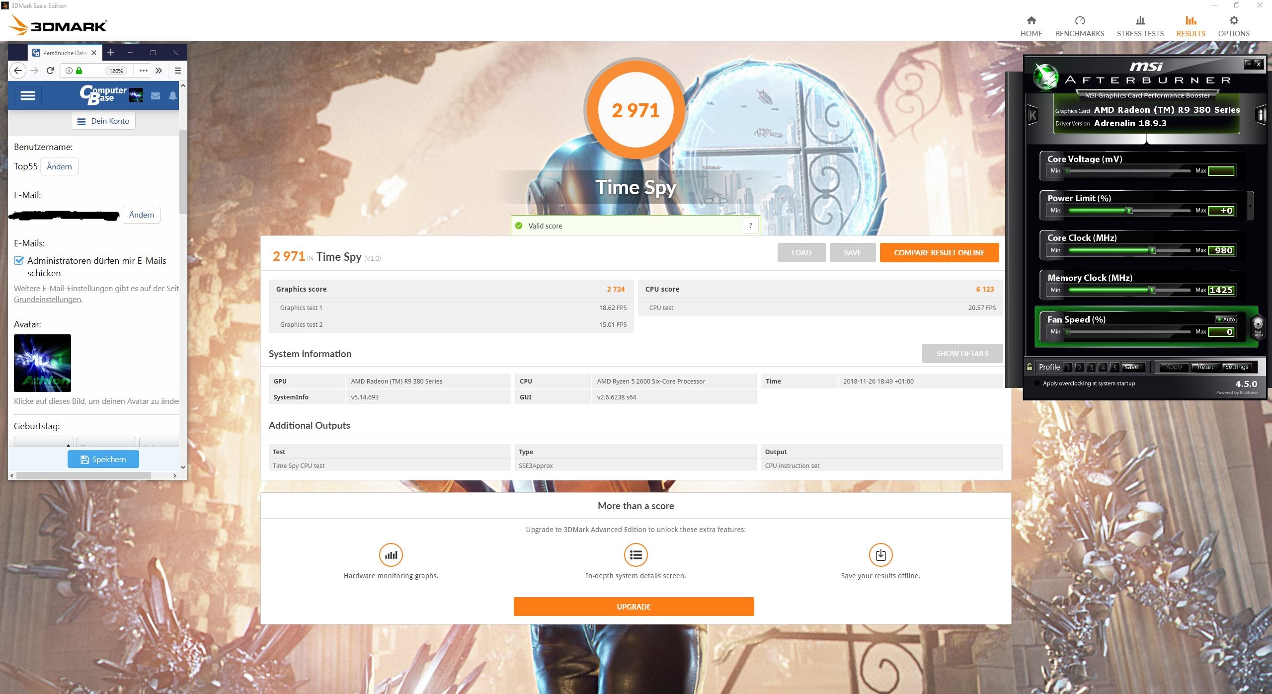The height and width of the screenshot is (694, 1272).
Task: Click the Memory Clock slider handle
Action: [x=1152, y=290]
